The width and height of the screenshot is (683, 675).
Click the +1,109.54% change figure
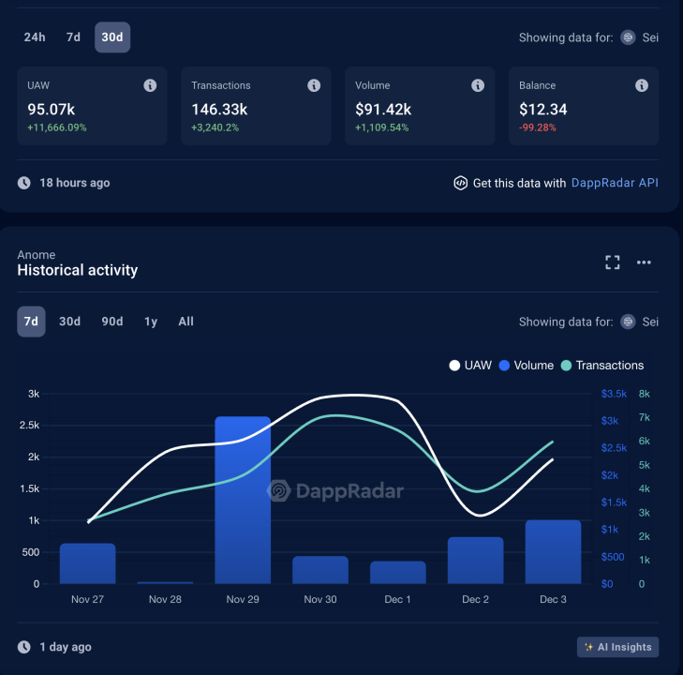pyautogui.click(x=381, y=127)
